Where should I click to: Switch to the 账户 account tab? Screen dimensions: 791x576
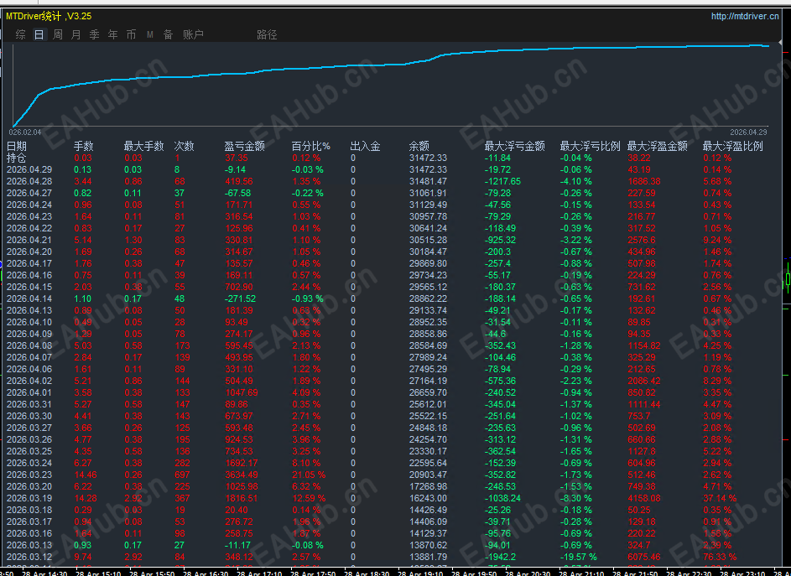[x=193, y=34]
